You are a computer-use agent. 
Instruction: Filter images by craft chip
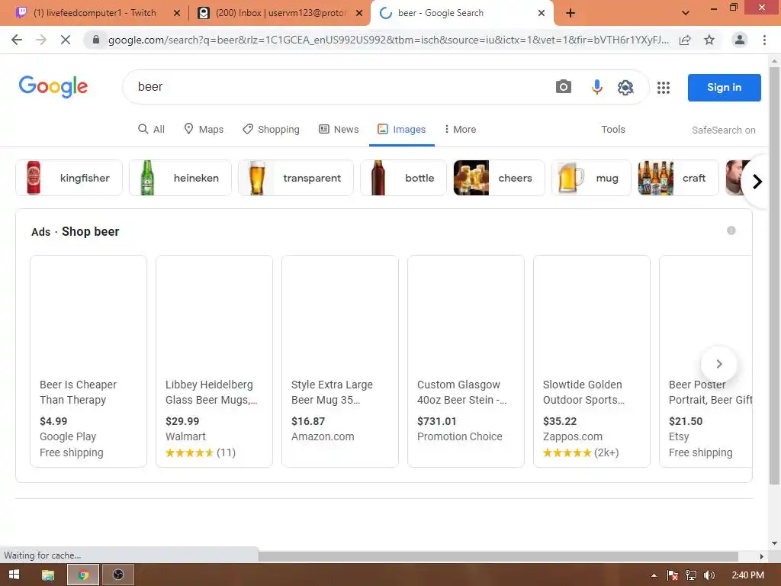pyautogui.click(x=678, y=178)
